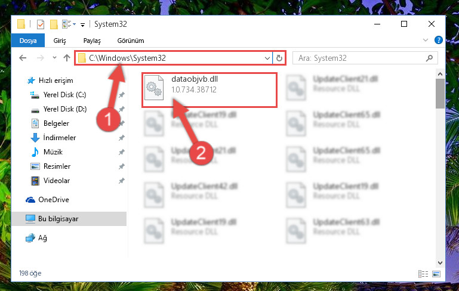
Task: Switch to details view icon in status bar
Action: pos(423,274)
